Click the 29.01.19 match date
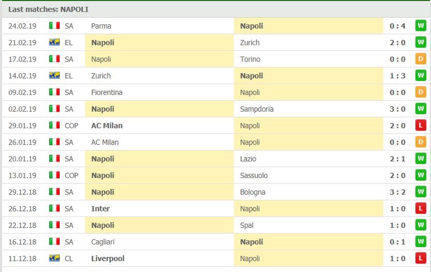The width and height of the screenshot is (431, 272). point(23,126)
